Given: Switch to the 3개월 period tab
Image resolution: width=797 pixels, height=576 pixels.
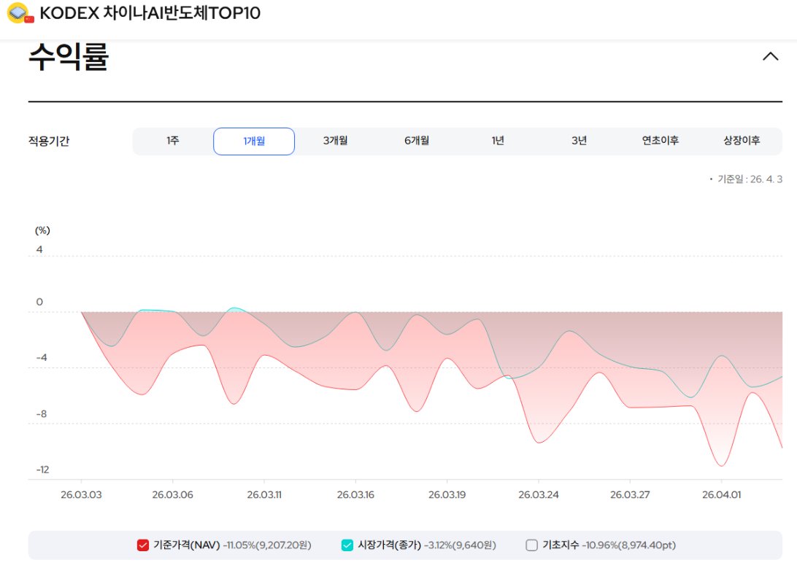Looking at the screenshot, I should pyautogui.click(x=335, y=141).
